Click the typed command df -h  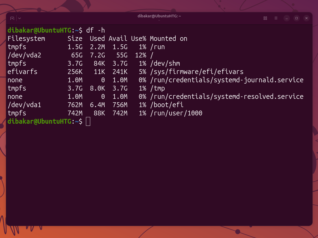pyautogui.click(x=96, y=30)
